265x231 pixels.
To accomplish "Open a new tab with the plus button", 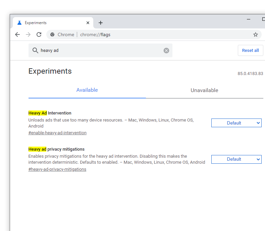I will pyautogui.click(x=101, y=23).
